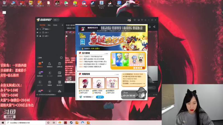Click the skin/shirt icon in 直播伴侣 title bar

142,20
